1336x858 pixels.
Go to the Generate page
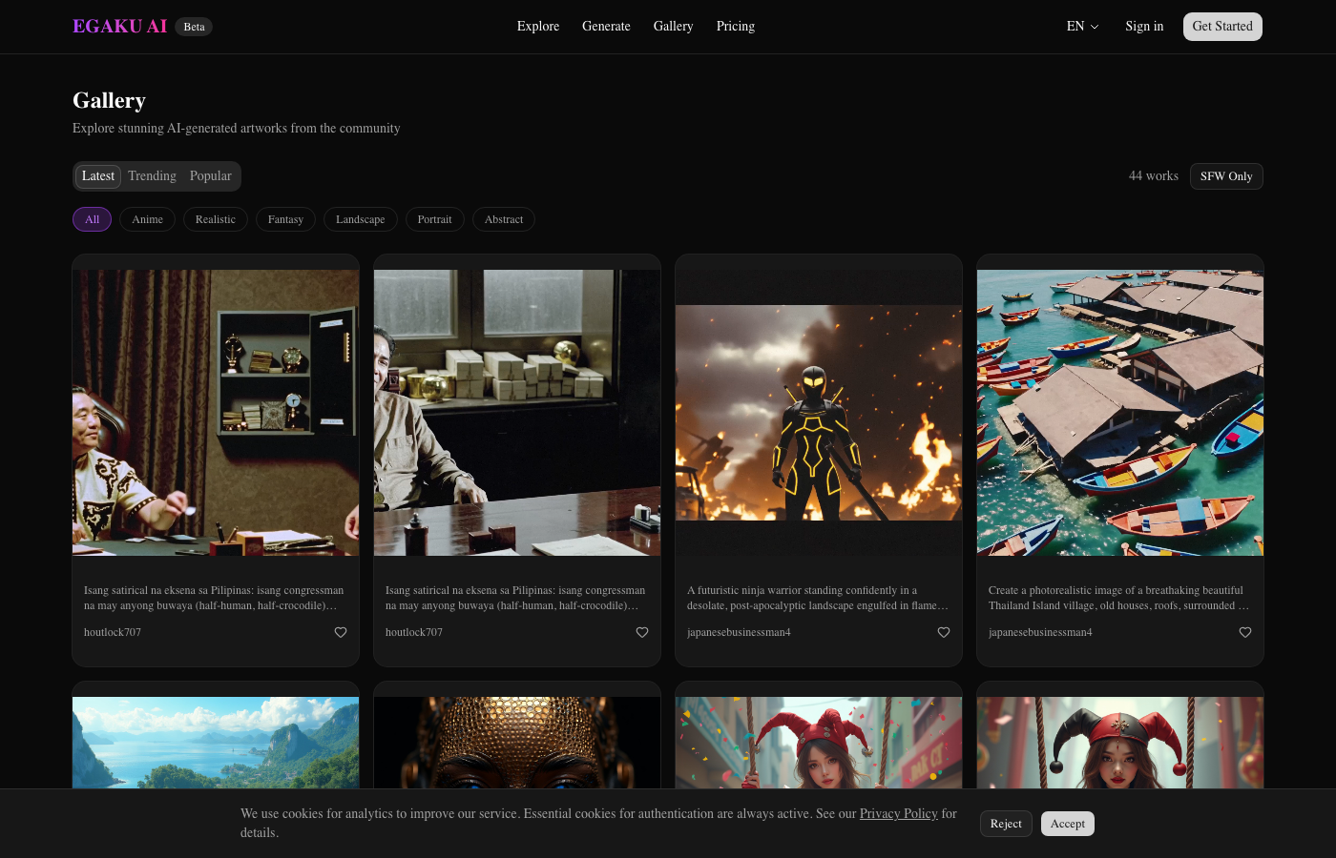coord(606,27)
